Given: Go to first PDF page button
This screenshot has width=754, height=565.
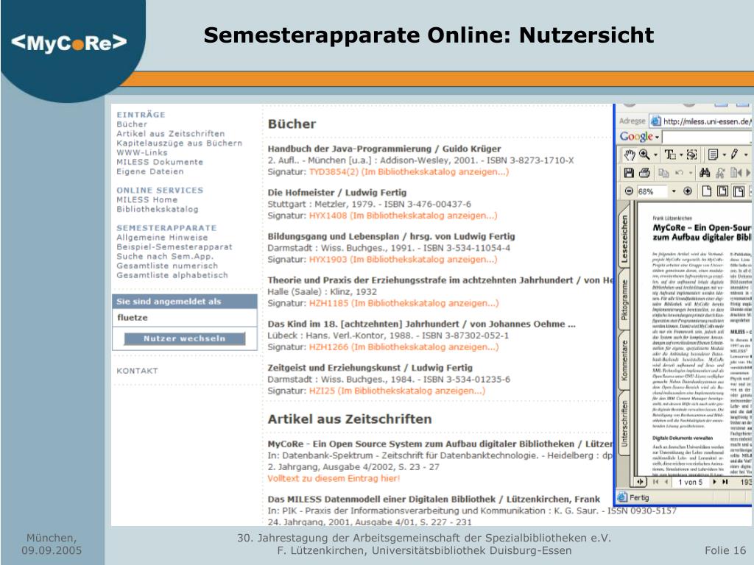Looking at the screenshot, I should point(655,481).
